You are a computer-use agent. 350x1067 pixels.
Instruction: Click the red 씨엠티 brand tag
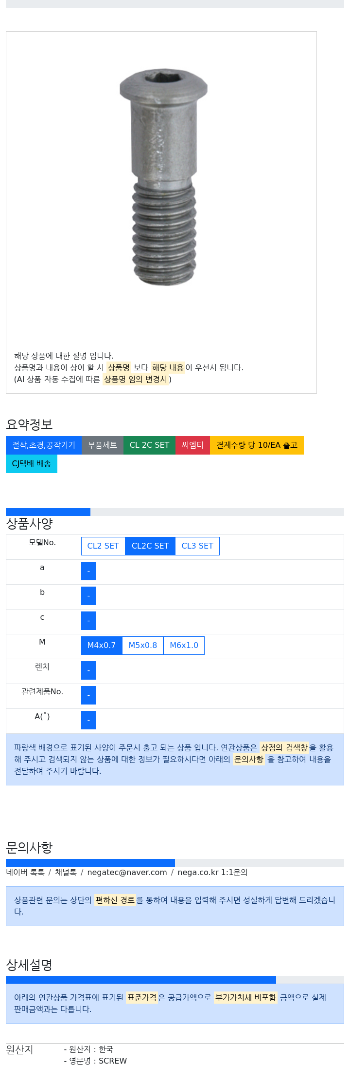coord(192,445)
